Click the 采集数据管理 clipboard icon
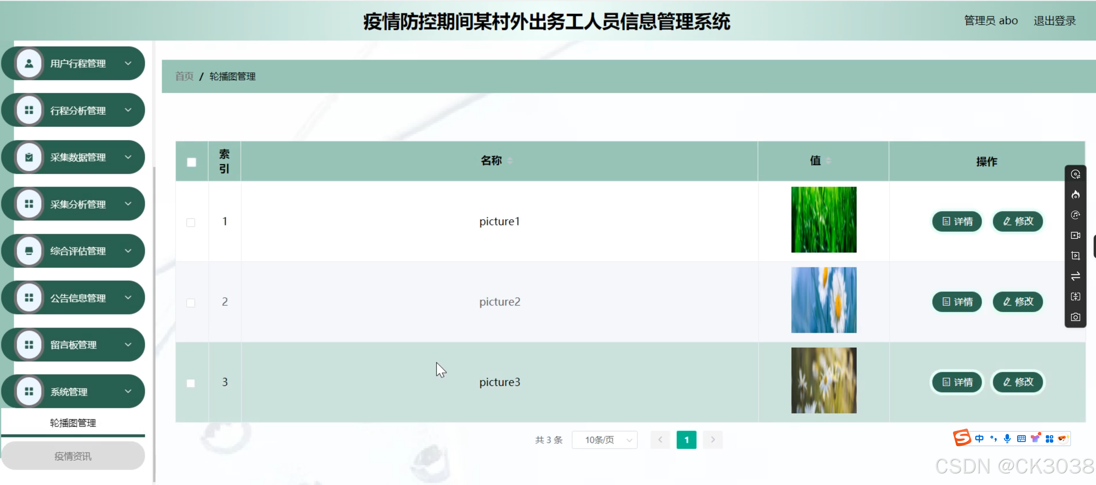 tap(29, 157)
